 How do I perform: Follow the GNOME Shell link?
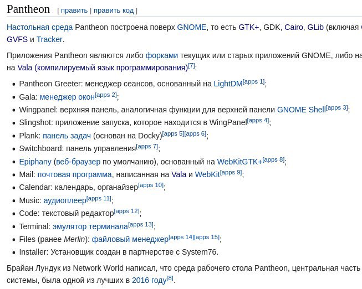tap(302, 110)
